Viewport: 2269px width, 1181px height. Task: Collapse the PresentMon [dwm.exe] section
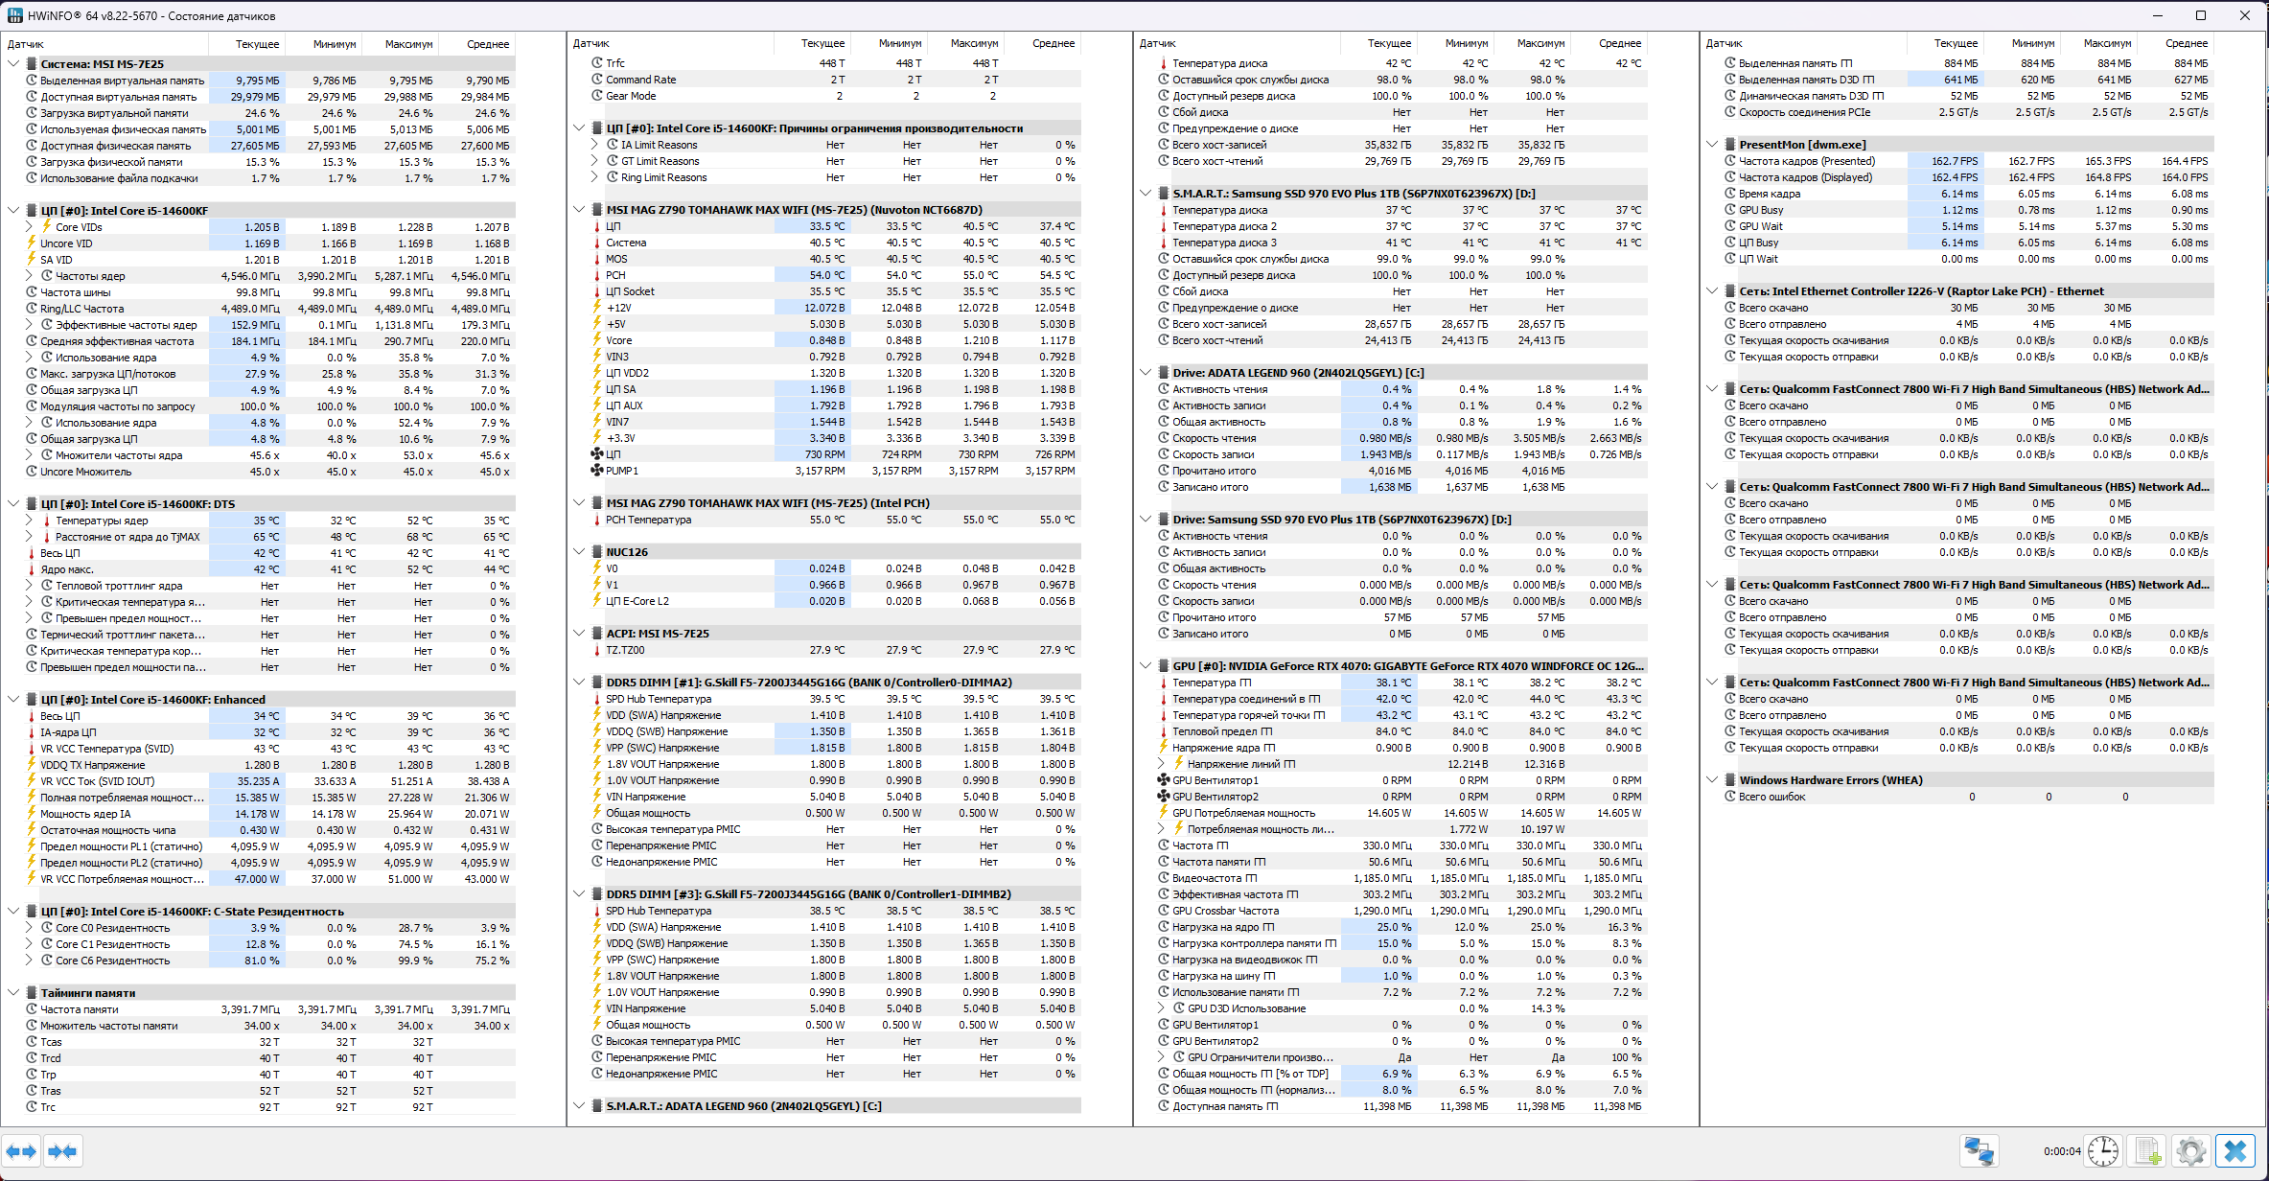tap(1712, 145)
